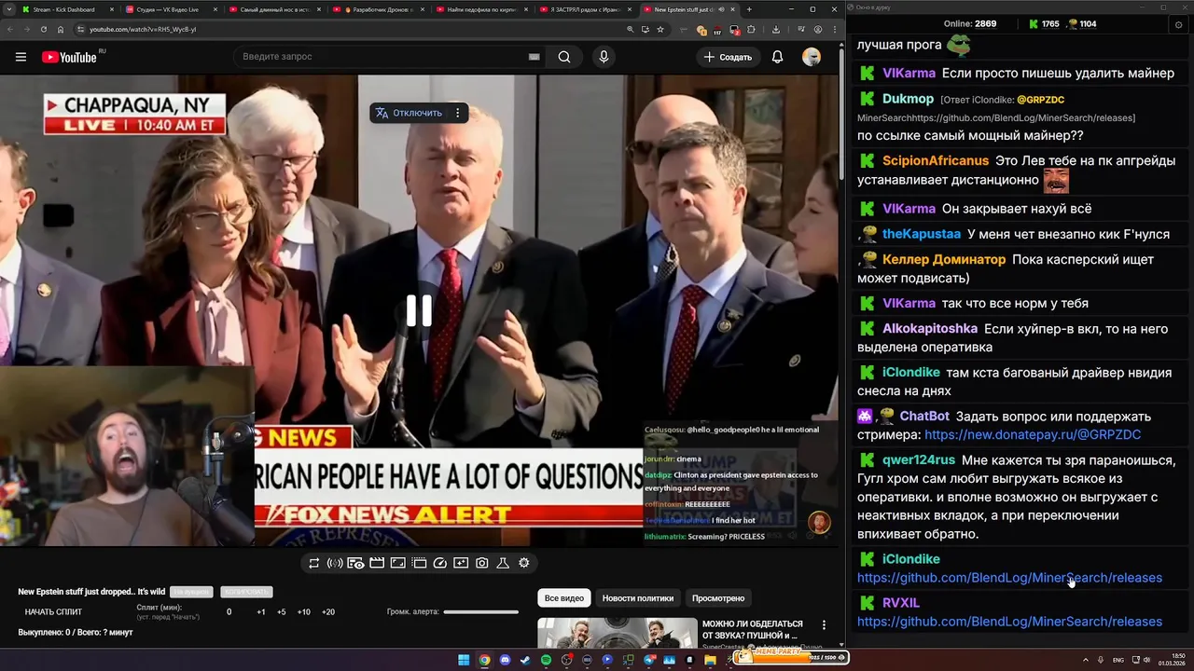Viewport: 1194px width, 671px height.
Task: Add +20 minutes to split
Action: pos(328,612)
